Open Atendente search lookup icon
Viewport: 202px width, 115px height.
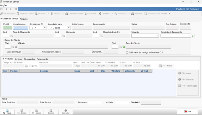pyautogui.click(x=63, y=36)
